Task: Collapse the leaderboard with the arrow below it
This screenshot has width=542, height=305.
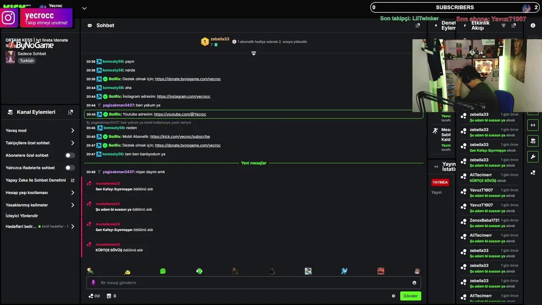Action: click(x=254, y=53)
